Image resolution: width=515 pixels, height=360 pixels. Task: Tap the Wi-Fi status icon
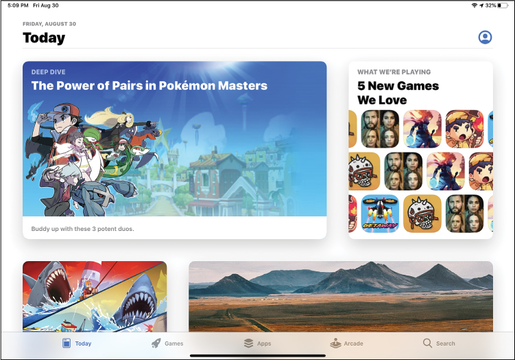click(x=474, y=5)
